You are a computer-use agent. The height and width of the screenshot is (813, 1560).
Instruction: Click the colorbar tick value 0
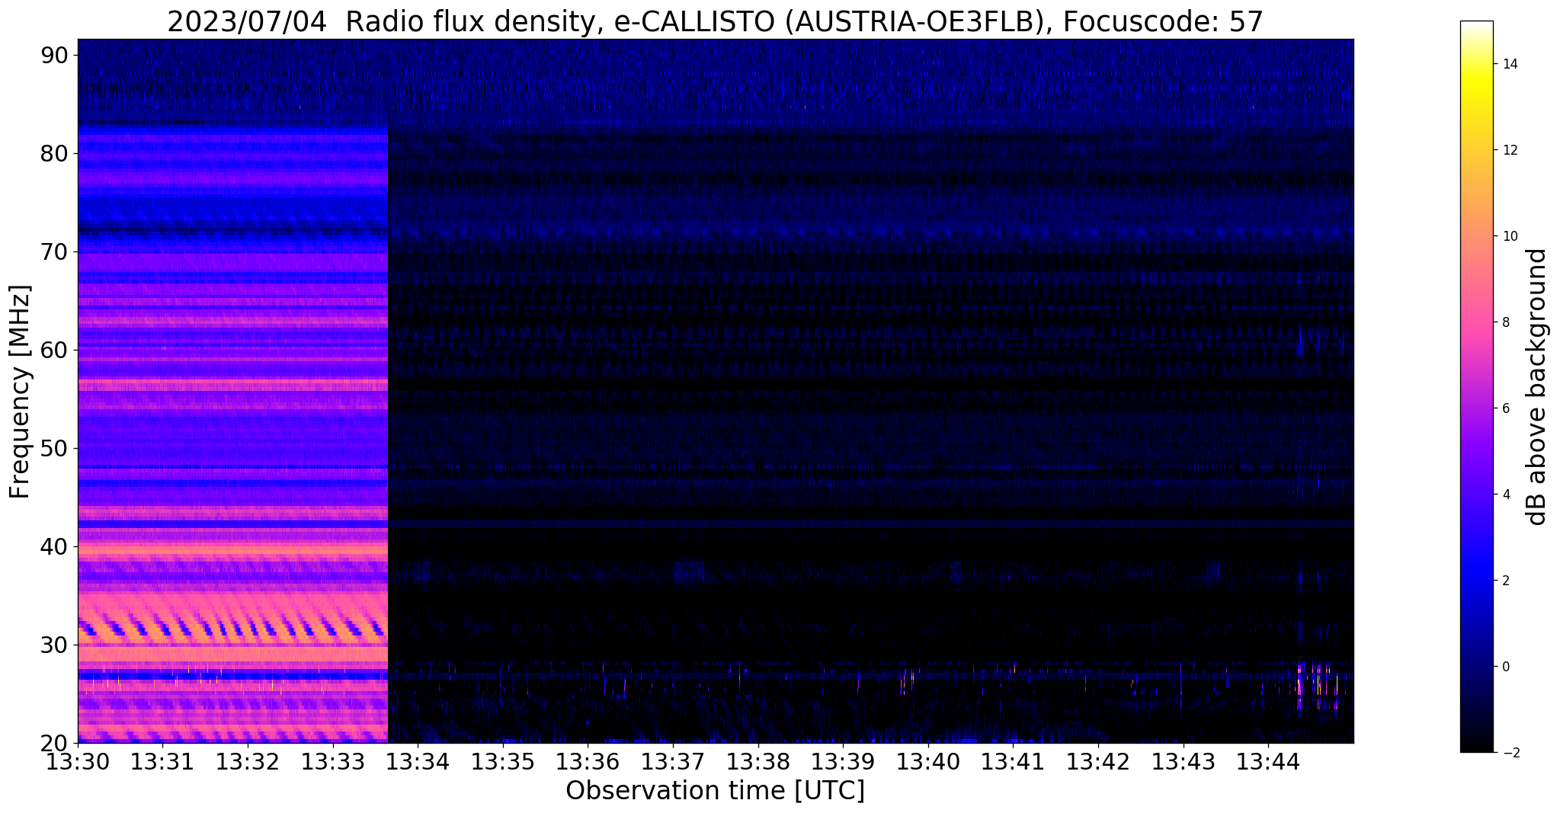[x=1505, y=667]
